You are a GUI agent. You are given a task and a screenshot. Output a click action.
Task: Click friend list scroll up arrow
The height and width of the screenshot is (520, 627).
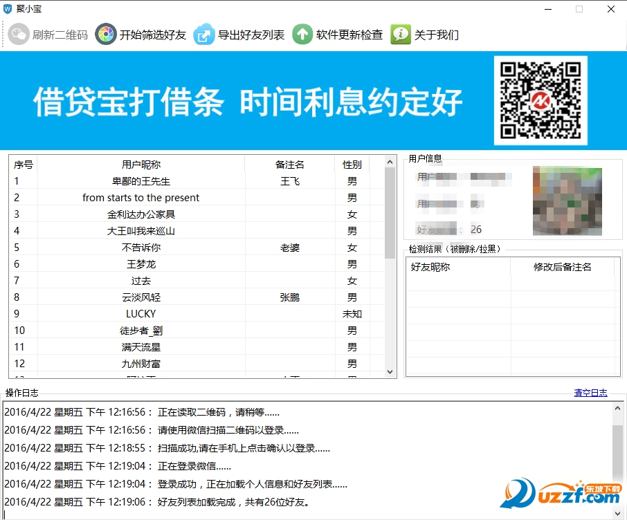pyautogui.click(x=390, y=162)
